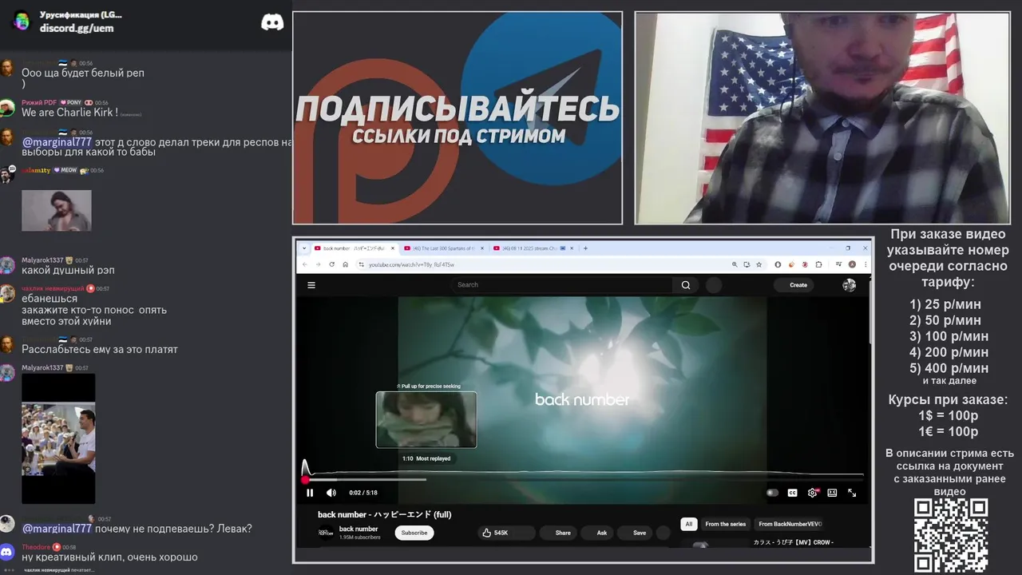The width and height of the screenshot is (1022, 575).
Task: Mute the video with the speaker icon
Action: coord(331,493)
